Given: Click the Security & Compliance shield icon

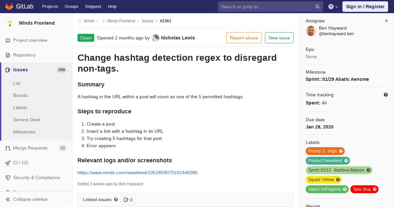Looking at the screenshot, I should (x=8, y=178).
